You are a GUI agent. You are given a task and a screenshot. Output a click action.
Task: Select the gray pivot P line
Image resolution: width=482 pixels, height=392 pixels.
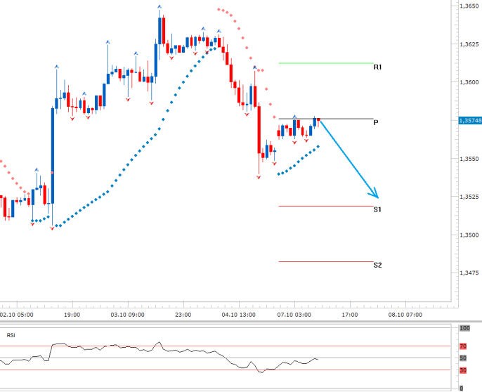coord(326,119)
